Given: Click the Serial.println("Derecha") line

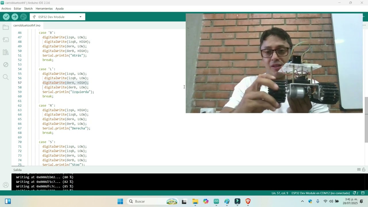Looking at the screenshot, I should pyautogui.click(x=66, y=128).
